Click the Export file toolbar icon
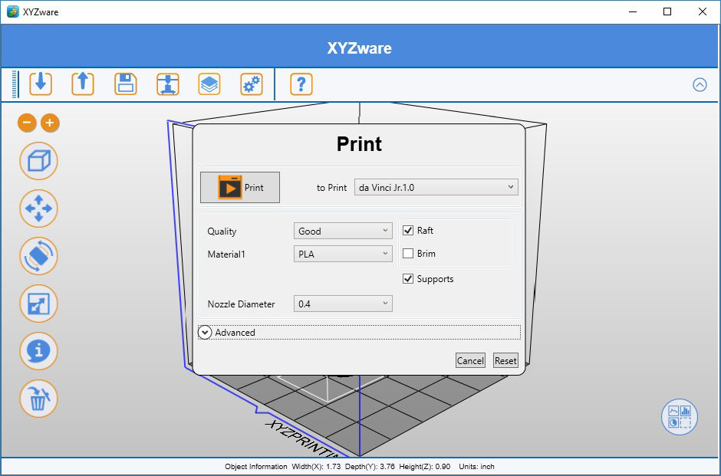The image size is (721, 476). click(x=83, y=84)
